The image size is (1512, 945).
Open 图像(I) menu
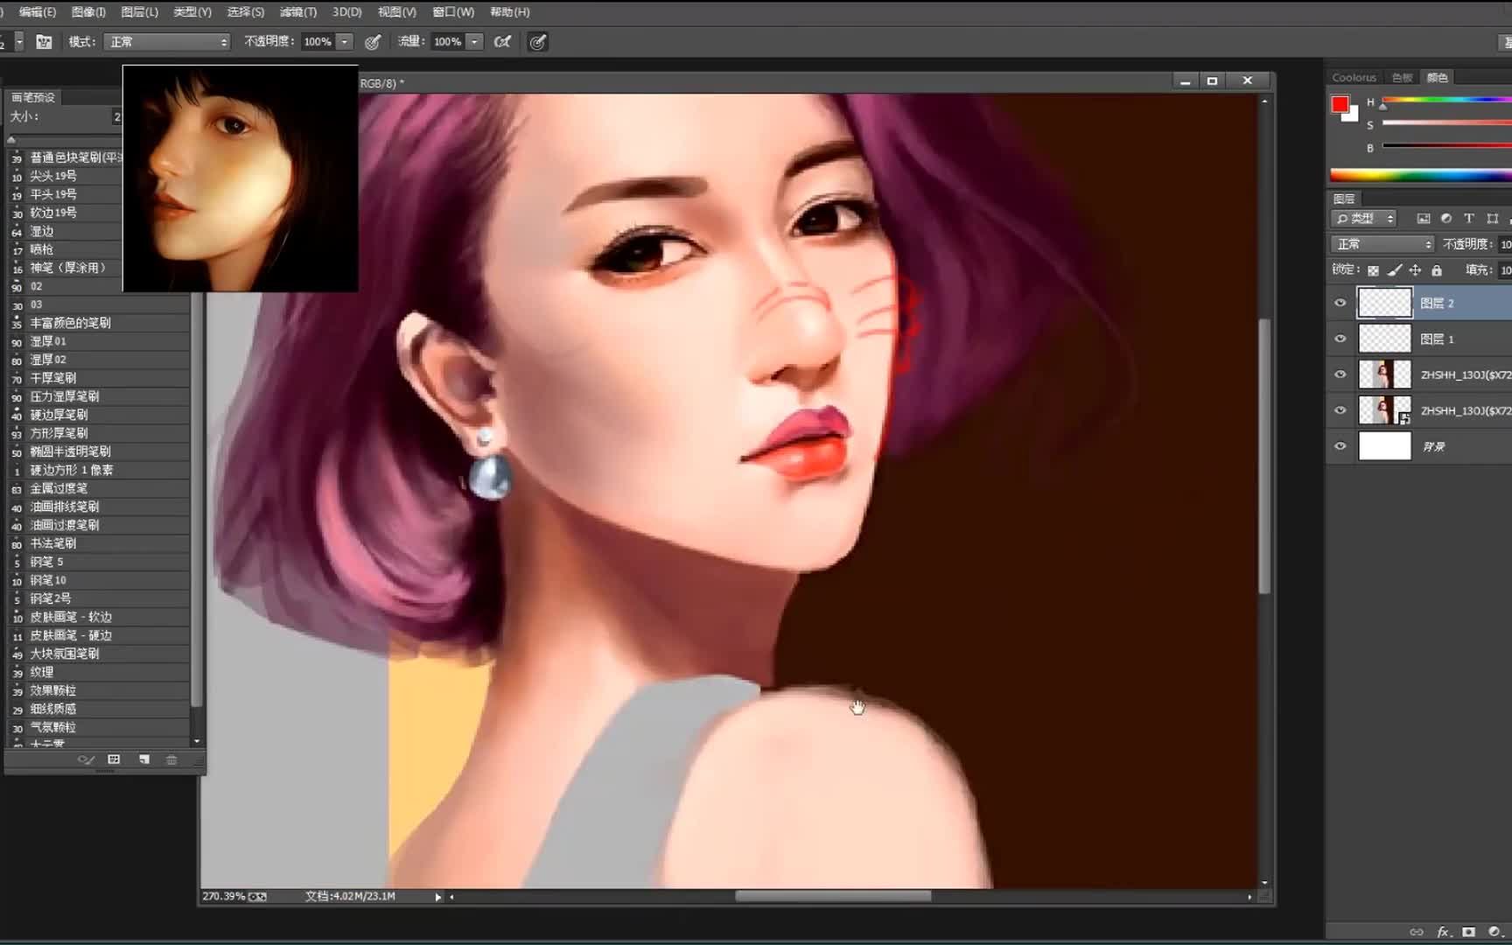click(88, 12)
